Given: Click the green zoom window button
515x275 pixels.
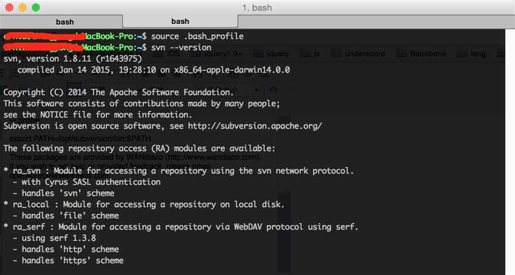Looking at the screenshot, I should pos(36,7).
